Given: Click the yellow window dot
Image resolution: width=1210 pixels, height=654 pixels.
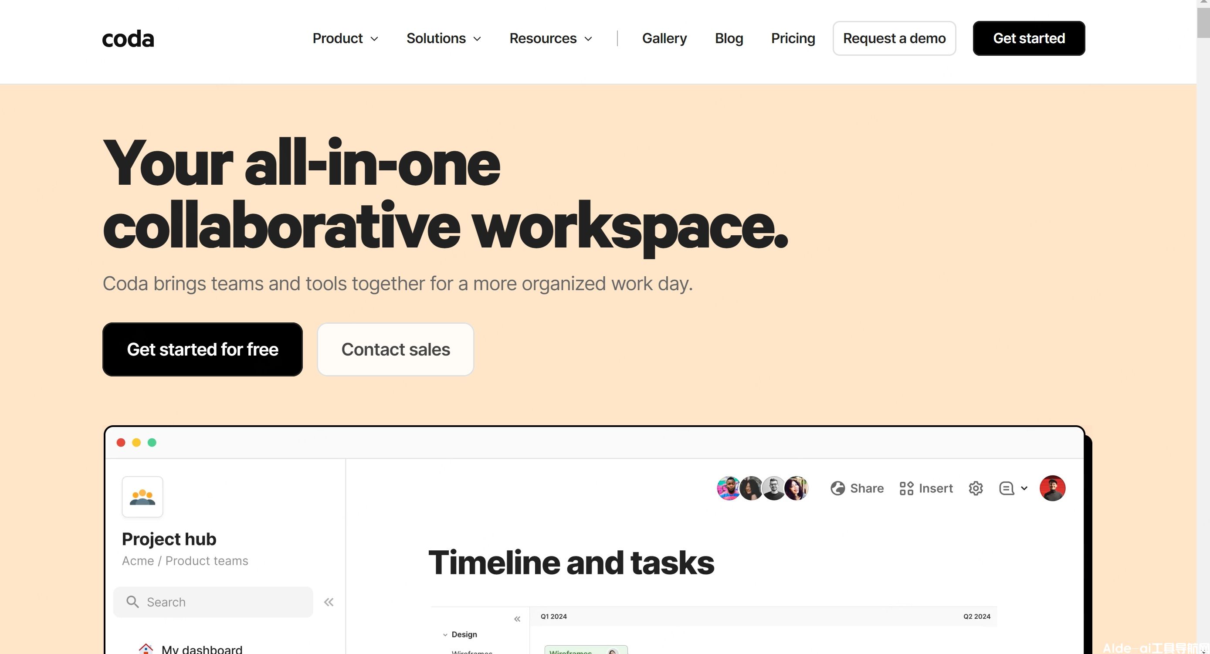Looking at the screenshot, I should point(136,442).
